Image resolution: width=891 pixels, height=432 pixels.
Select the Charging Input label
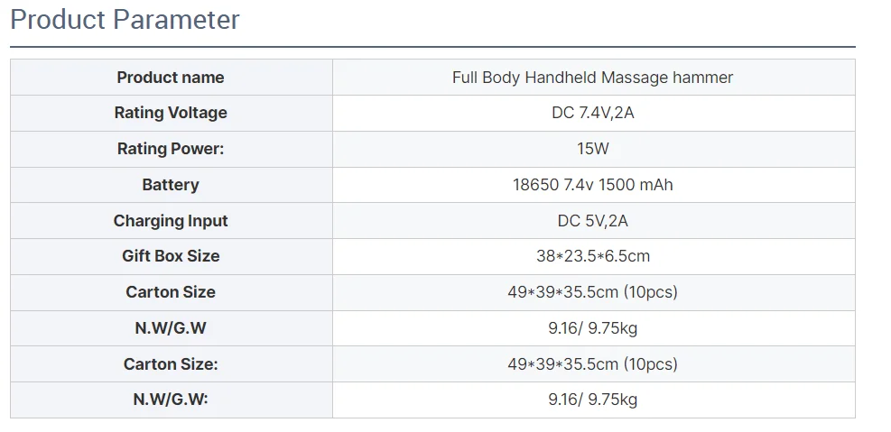[x=171, y=221]
